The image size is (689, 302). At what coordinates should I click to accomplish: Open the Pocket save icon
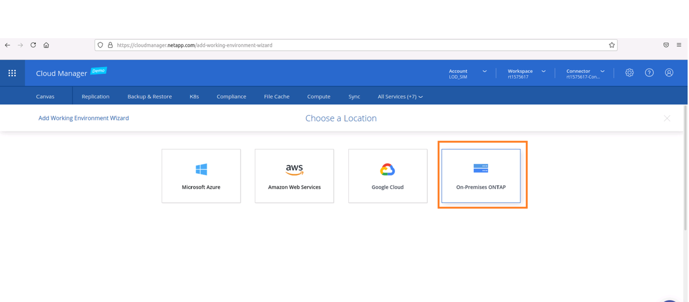tap(666, 45)
